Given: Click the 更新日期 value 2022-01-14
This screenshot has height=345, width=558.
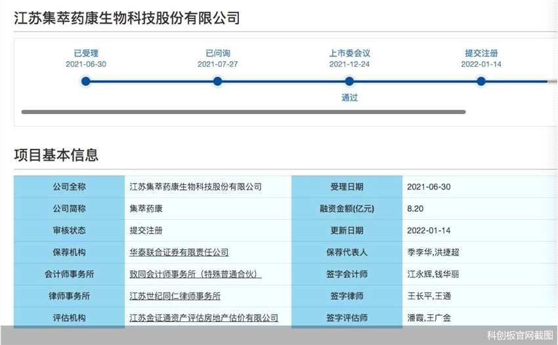Looking at the screenshot, I should [429, 230].
